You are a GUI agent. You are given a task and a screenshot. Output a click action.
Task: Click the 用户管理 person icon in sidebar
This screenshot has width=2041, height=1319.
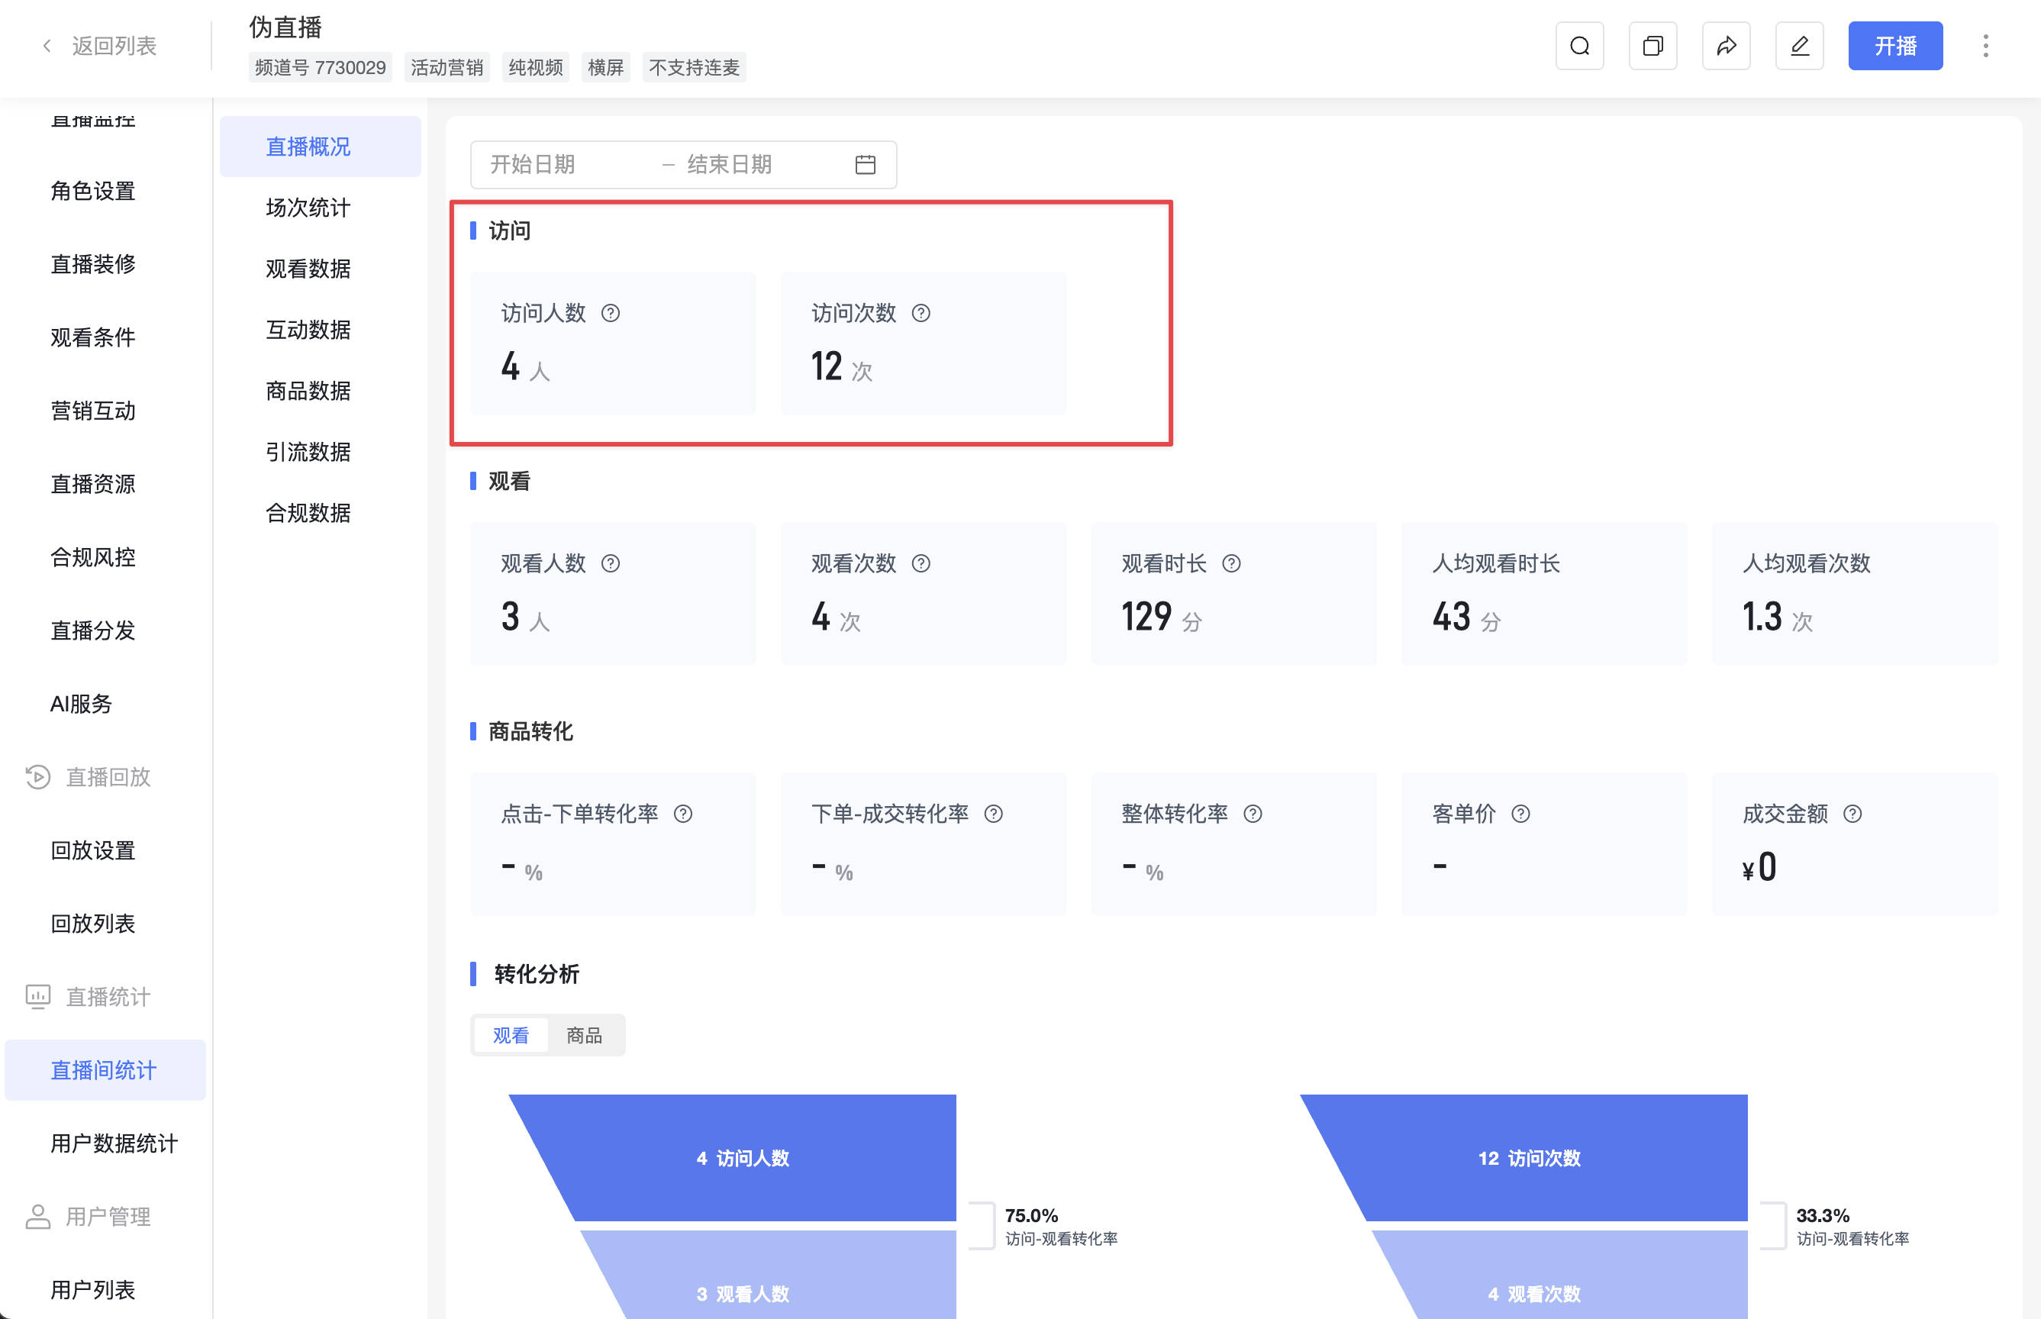click(37, 1217)
